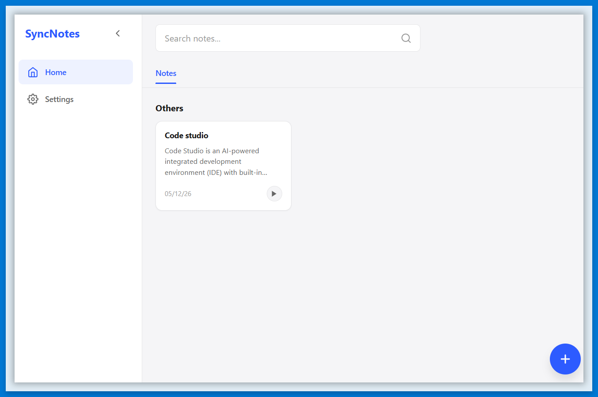Click the Home house icon
Image resolution: width=598 pixels, height=397 pixels.
tap(33, 72)
